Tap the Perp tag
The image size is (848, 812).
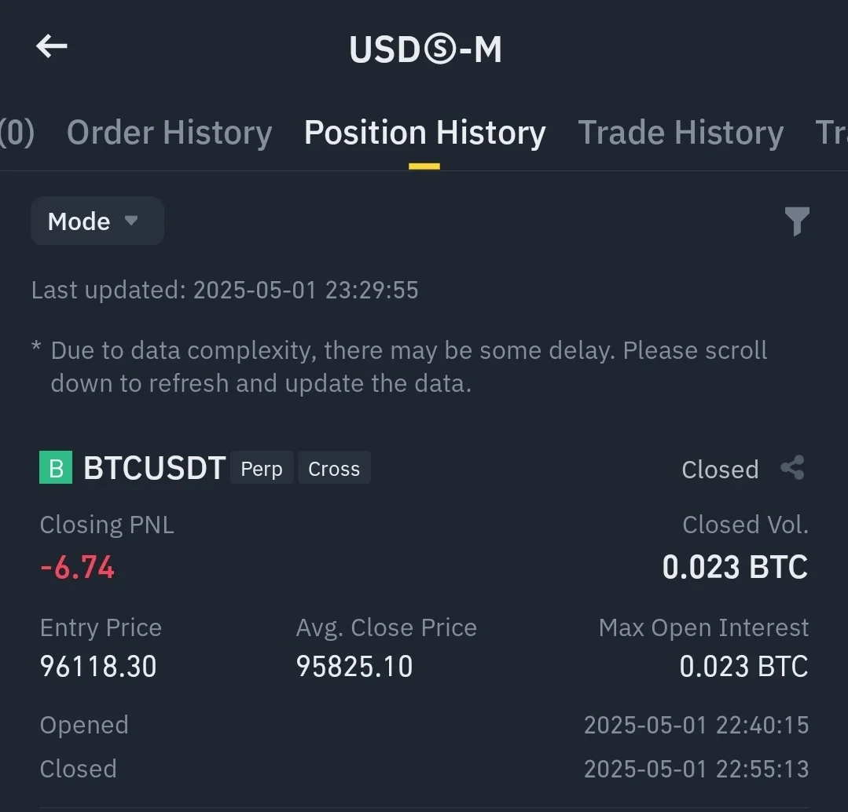pyautogui.click(x=262, y=469)
